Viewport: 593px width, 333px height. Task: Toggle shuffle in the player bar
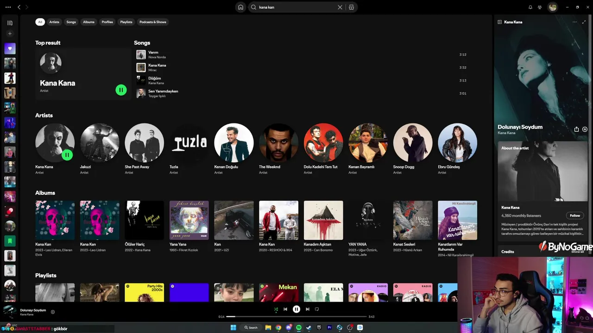[276, 309]
